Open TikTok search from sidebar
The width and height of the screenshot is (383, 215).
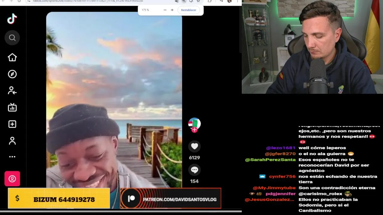(x=12, y=38)
